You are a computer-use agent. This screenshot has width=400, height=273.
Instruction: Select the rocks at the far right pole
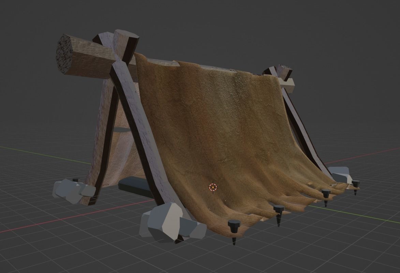(340, 175)
